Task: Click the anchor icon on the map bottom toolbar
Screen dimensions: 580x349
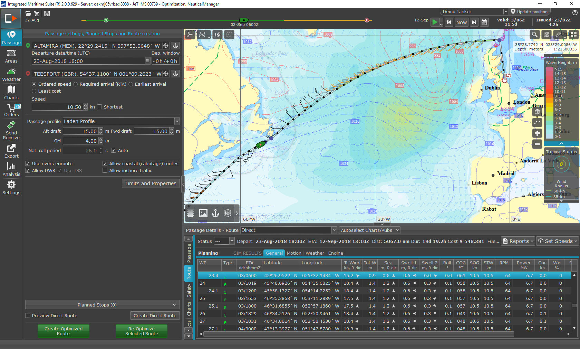Action: pyautogui.click(x=215, y=213)
